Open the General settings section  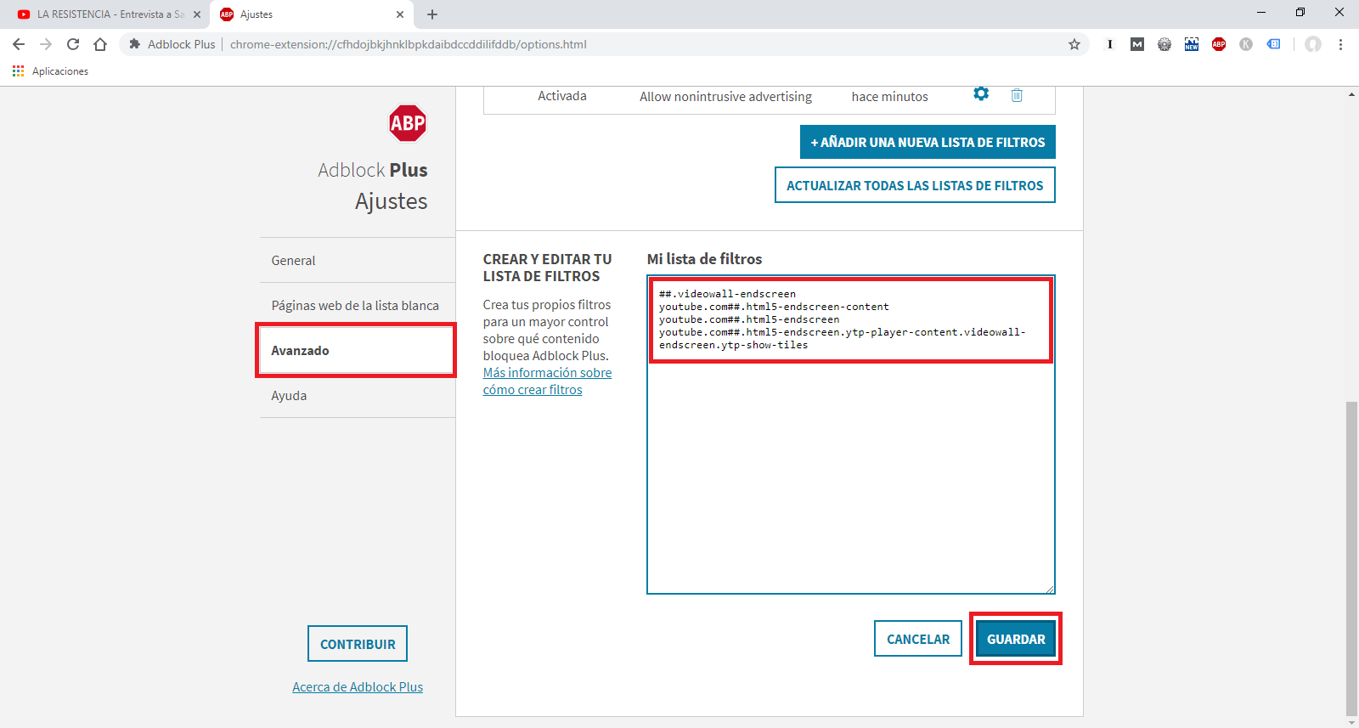[x=358, y=260]
